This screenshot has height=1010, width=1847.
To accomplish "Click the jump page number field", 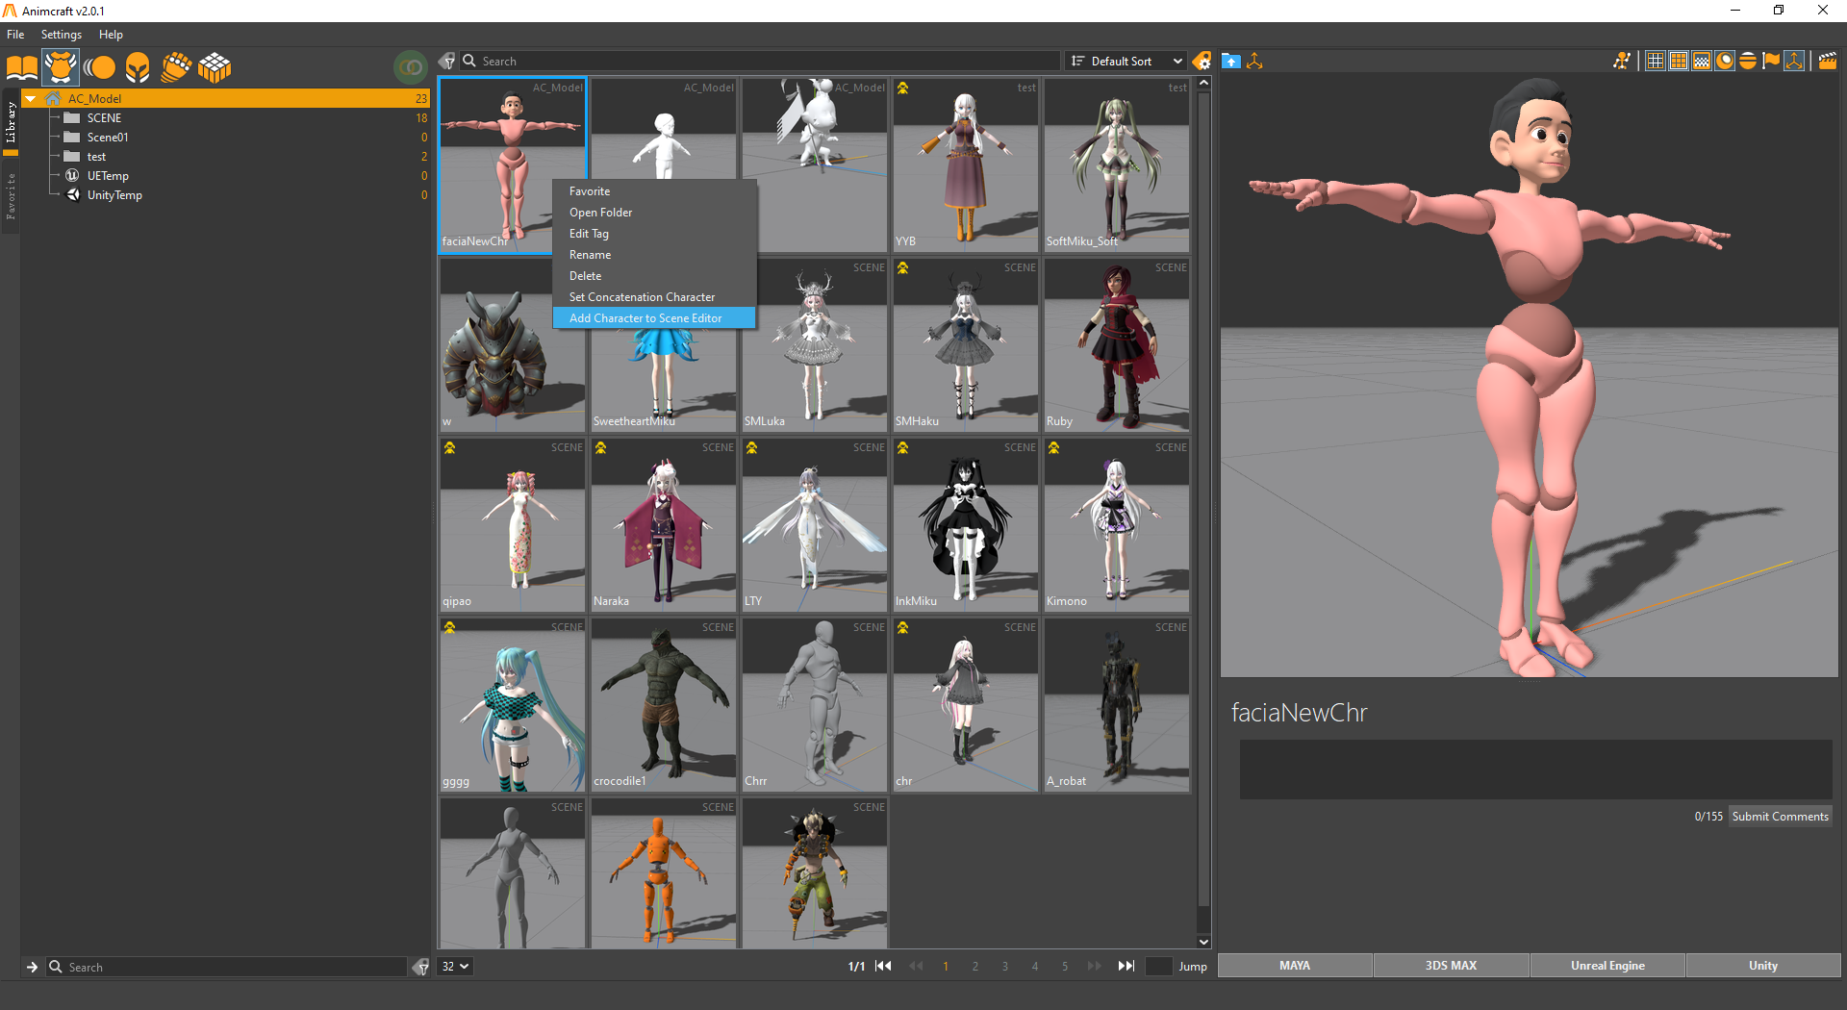I will pyautogui.click(x=1159, y=967).
